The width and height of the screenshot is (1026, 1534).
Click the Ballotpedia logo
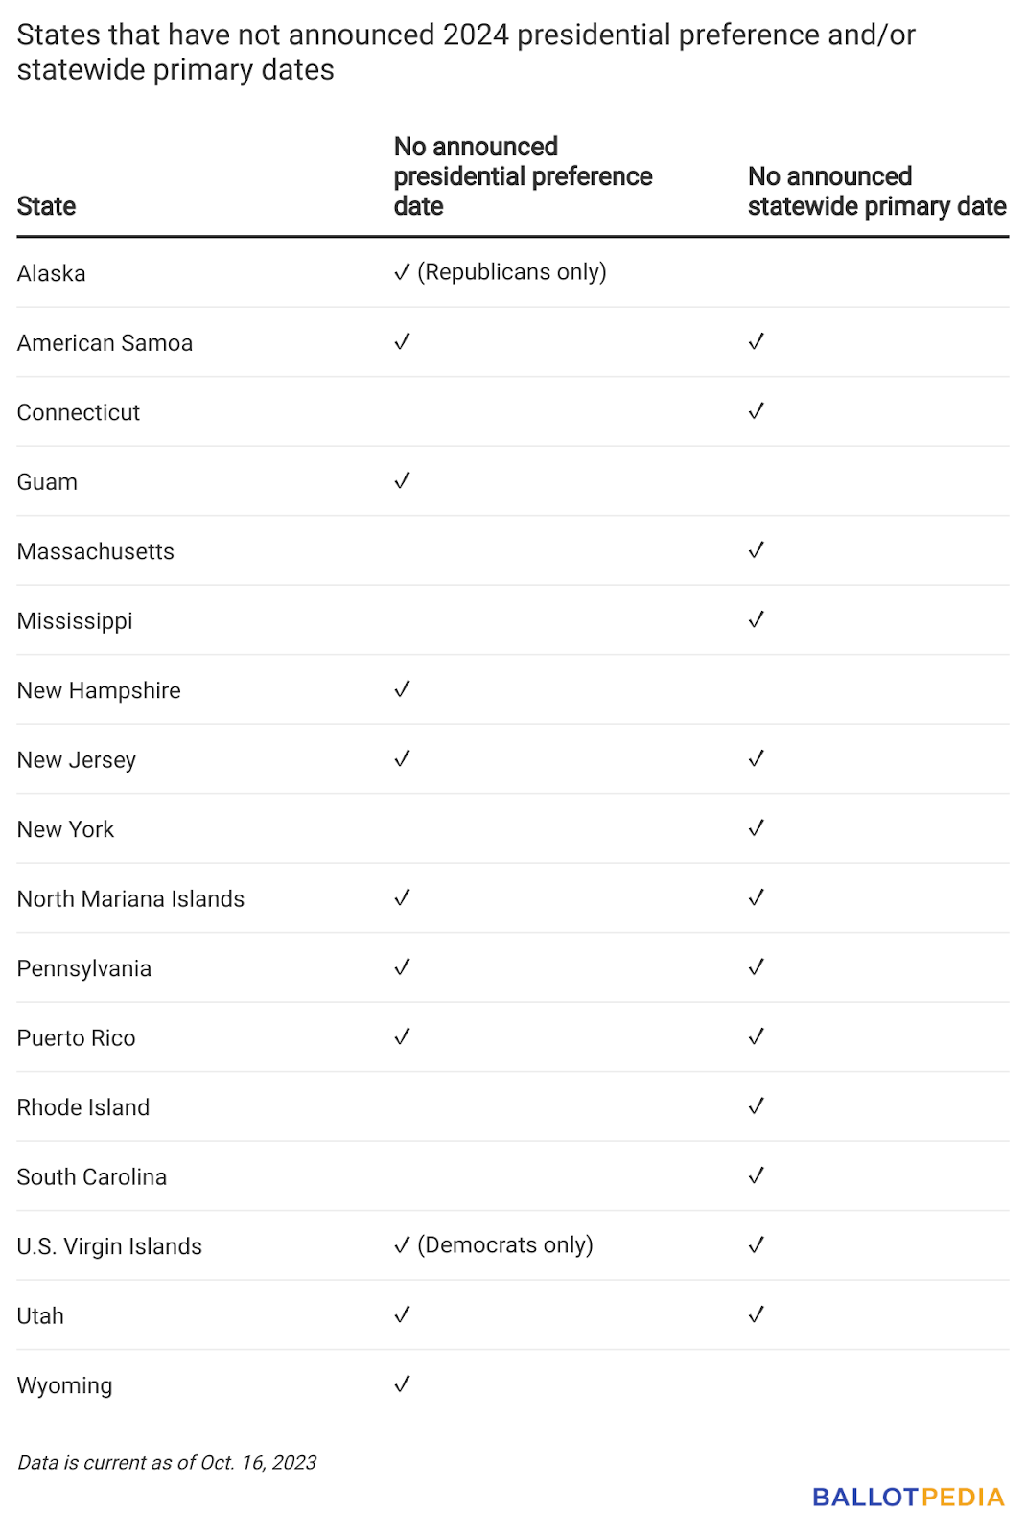tap(907, 1497)
